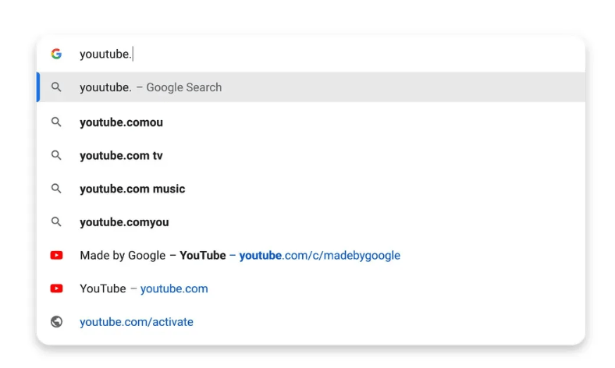Click the search icon next to youtube.comou
Viewport: 615px width, 368px height.
pyautogui.click(x=56, y=122)
